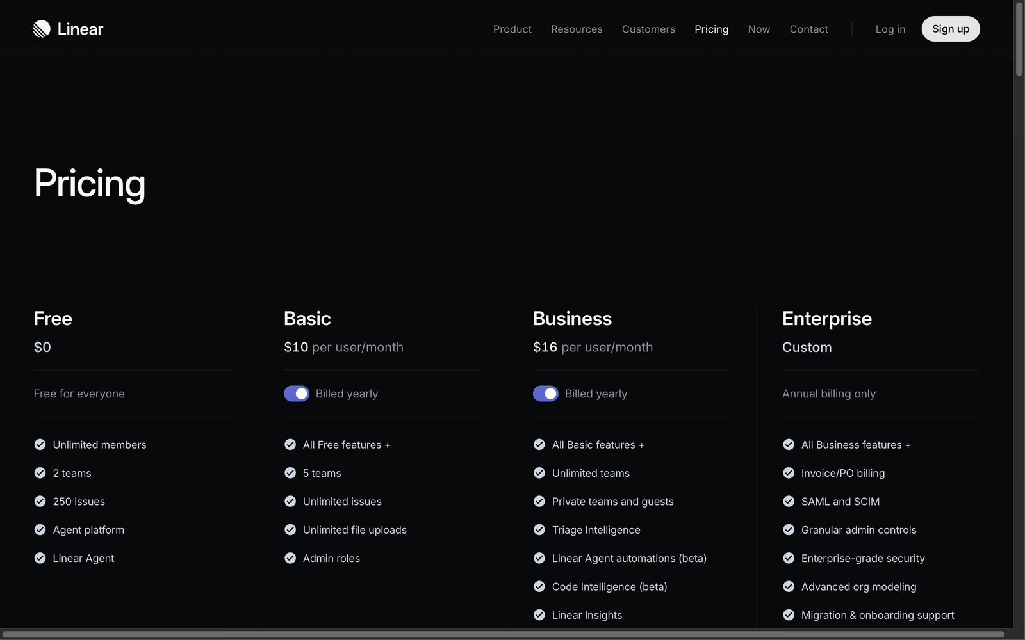Viewport: 1025px width, 640px height.
Task: Click the Enterprise plan title
Action: [x=827, y=319]
